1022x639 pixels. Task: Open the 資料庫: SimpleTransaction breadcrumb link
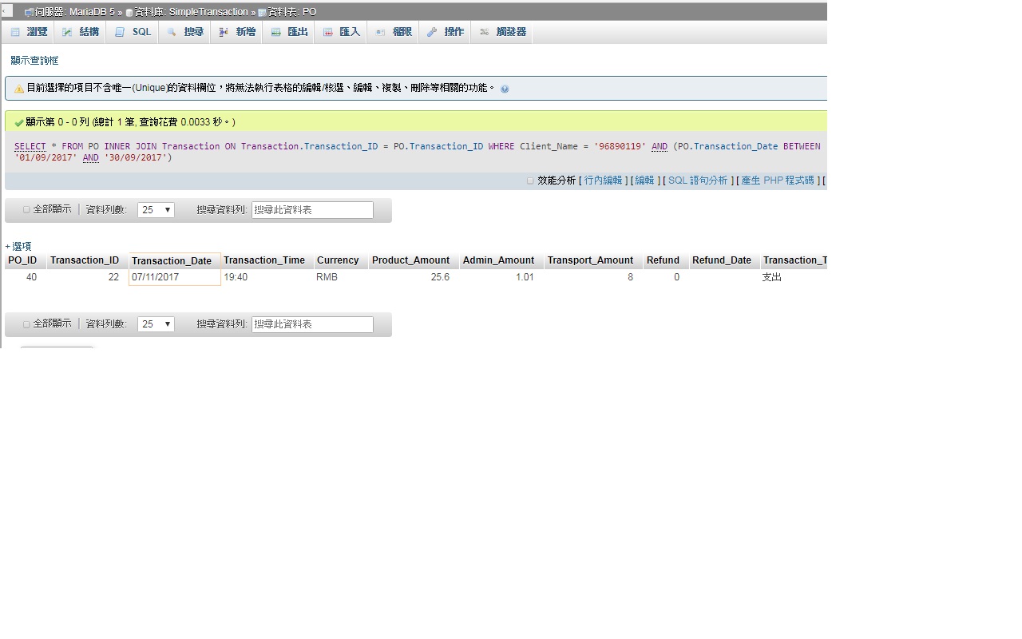coord(191,12)
